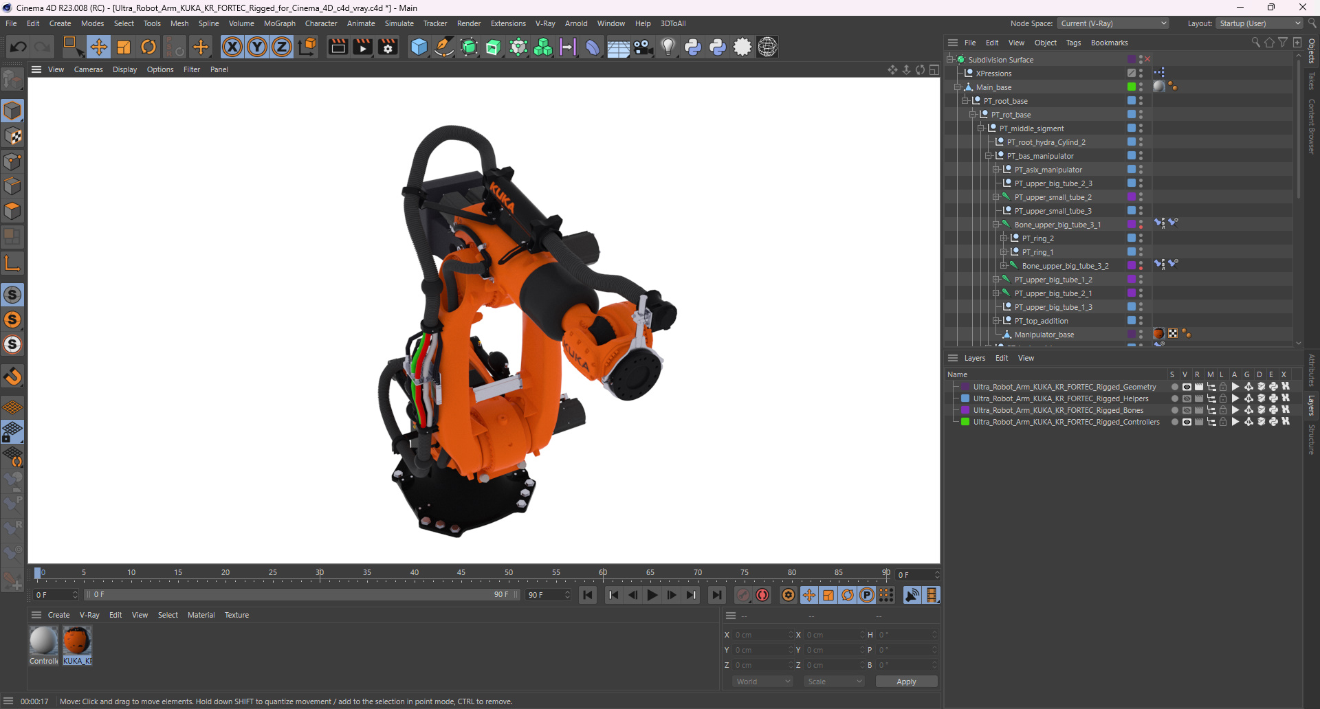Toggle X axis lock
The height and width of the screenshot is (709, 1320).
coord(232,47)
